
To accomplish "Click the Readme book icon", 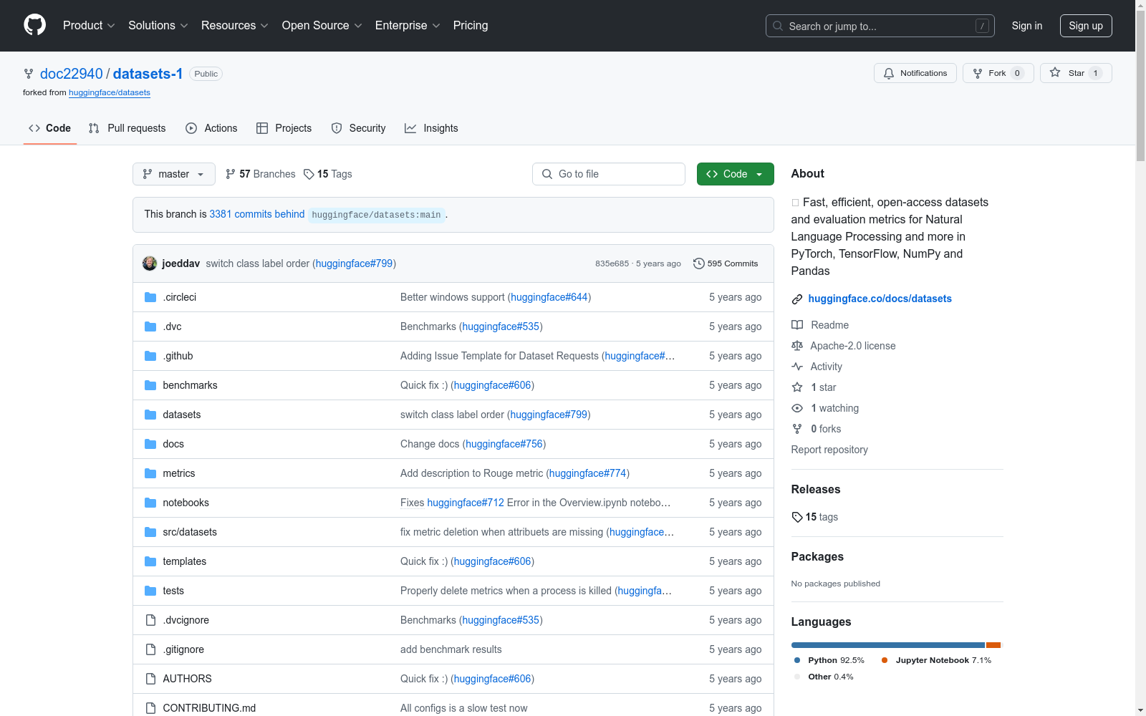I will pos(797,325).
